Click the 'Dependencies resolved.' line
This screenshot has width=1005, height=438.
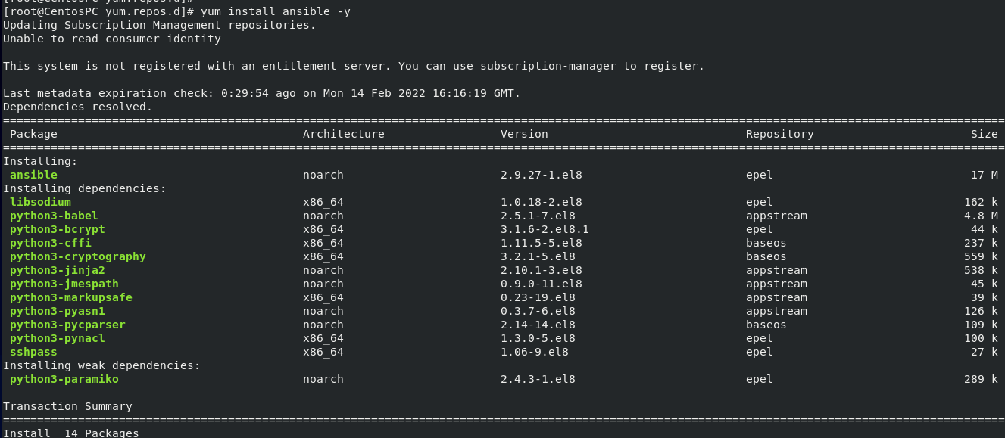[77, 107]
